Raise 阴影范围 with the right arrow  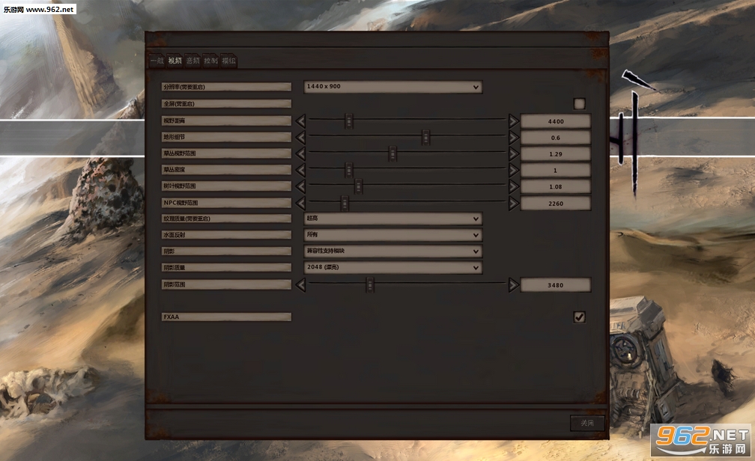(x=513, y=285)
